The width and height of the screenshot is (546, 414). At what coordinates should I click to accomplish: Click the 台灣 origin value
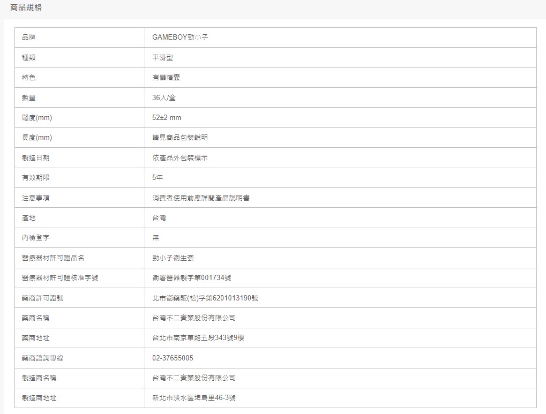pos(159,217)
